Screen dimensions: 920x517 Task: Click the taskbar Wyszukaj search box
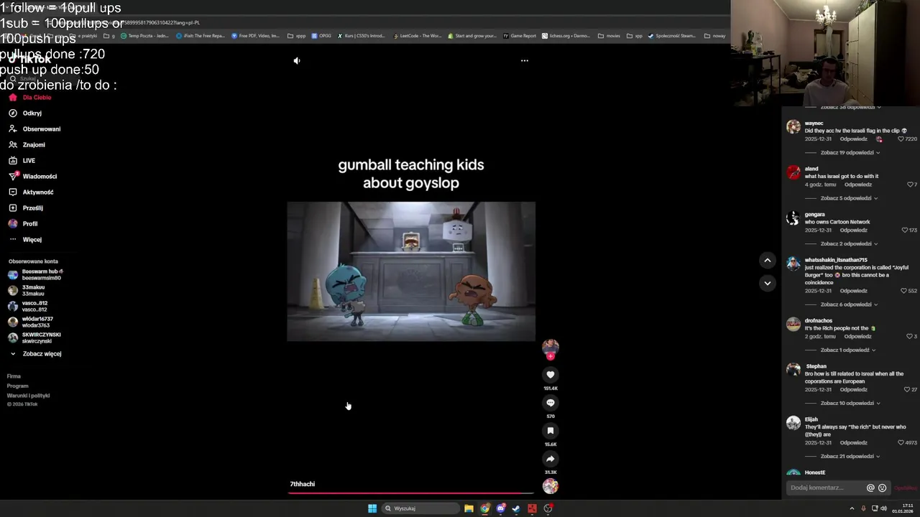(420, 508)
